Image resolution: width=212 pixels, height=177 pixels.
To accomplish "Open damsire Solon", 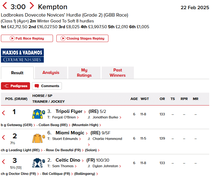I will (91, 150).
